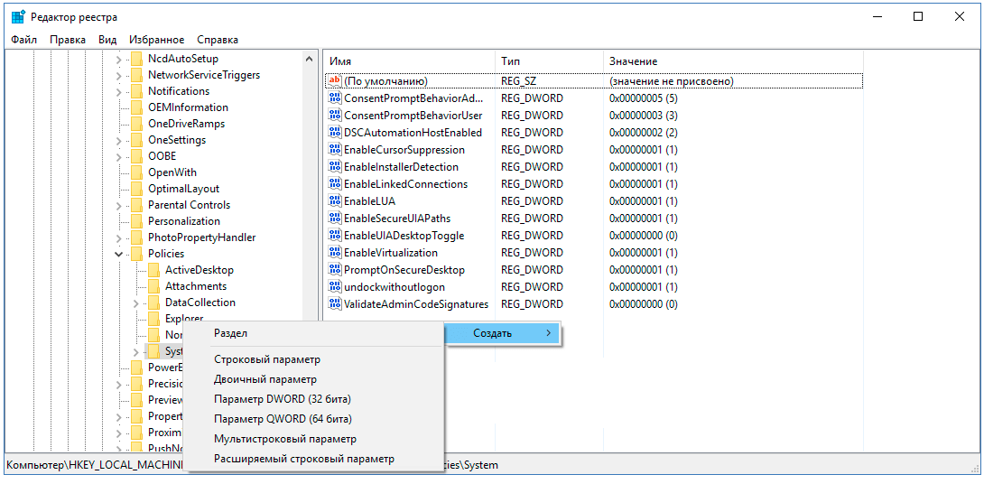Open the Файл menu
The width and height of the screenshot is (984, 484).
pos(24,40)
